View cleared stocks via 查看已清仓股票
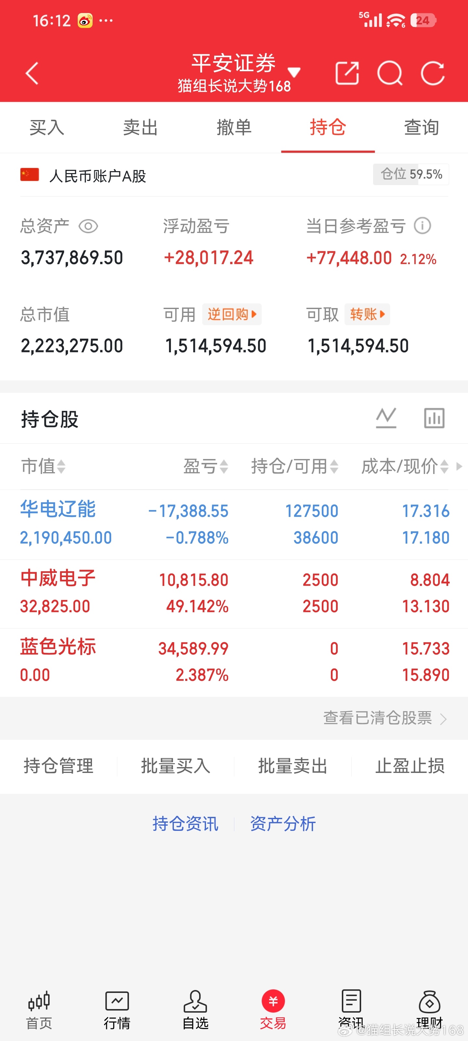This screenshot has height=1041, width=468. (x=385, y=718)
